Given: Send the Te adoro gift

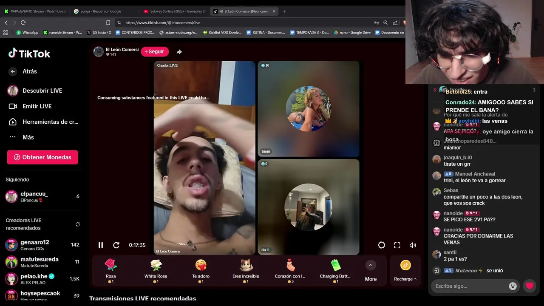Looking at the screenshot, I should (x=201, y=271).
